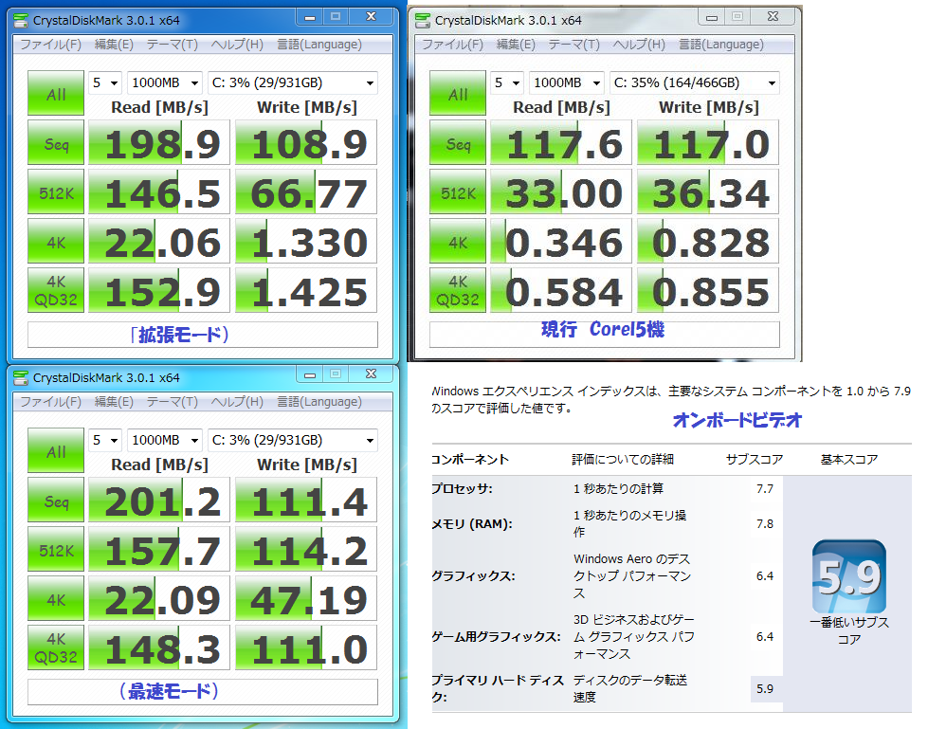The width and height of the screenshot is (928, 729).
Task: Open test count dropdown in 最速モード window
Action: point(105,440)
